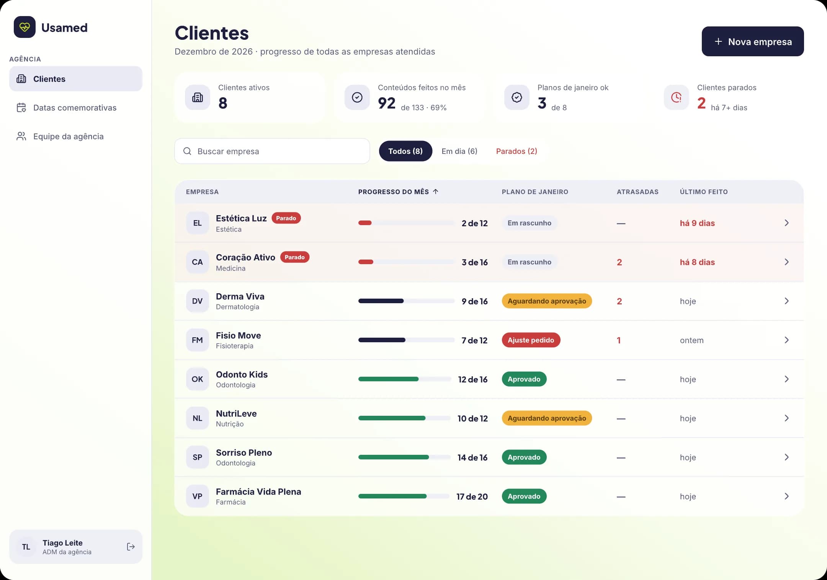This screenshot has width=827, height=580.
Task: Click the clock icon on Clientes parados card
Action: tap(677, 98)
